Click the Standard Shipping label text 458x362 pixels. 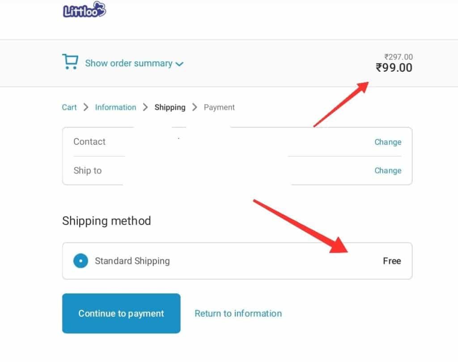[x=132, y=261]
